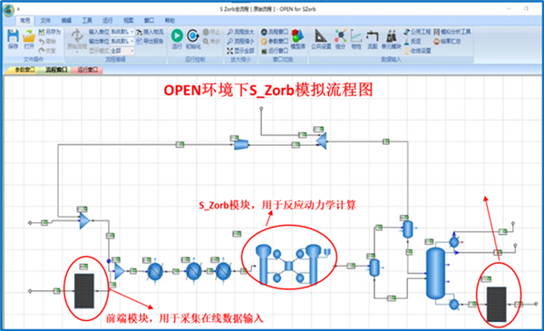The height and width of the screenshot is (331, 544).
Task: Click the 导出报告 export report button
Action: 150,42
